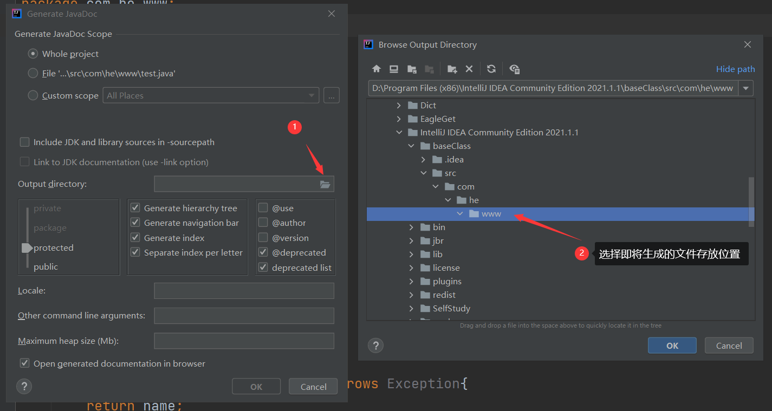Create a new folder icon

452,69
